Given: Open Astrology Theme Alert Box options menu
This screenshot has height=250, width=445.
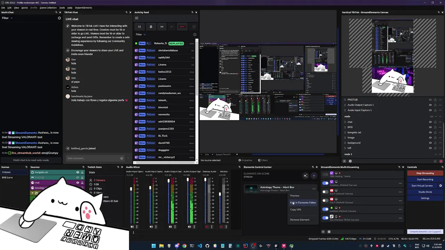Looking at the screenshot, I should tap(314, 189).
